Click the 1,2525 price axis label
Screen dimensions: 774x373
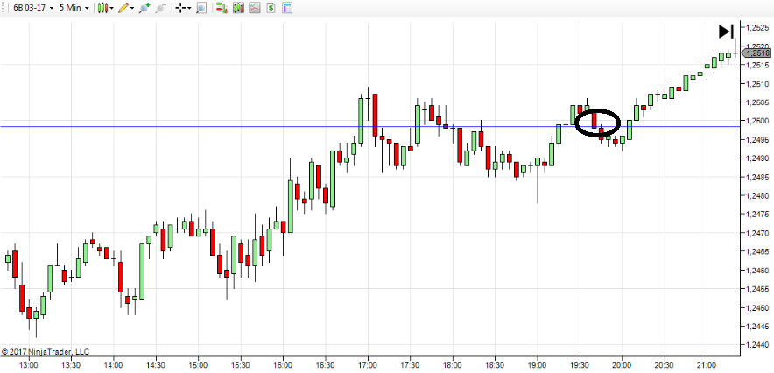click(x=757, y=28)
